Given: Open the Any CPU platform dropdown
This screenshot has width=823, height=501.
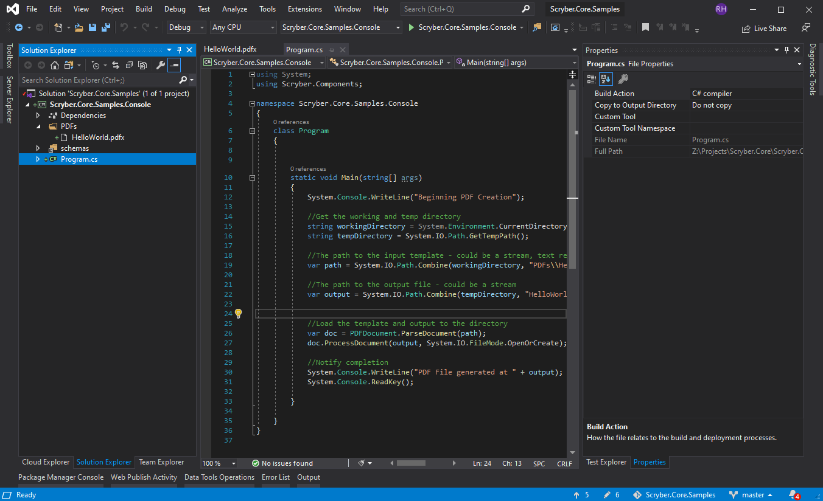Looking at the screenshot, I should point(243,27).
